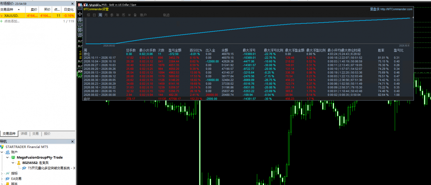Click the move arrows icon on chart toolbar
The image size is (431, 185).
pyautogui.click(x=80, y=14)
